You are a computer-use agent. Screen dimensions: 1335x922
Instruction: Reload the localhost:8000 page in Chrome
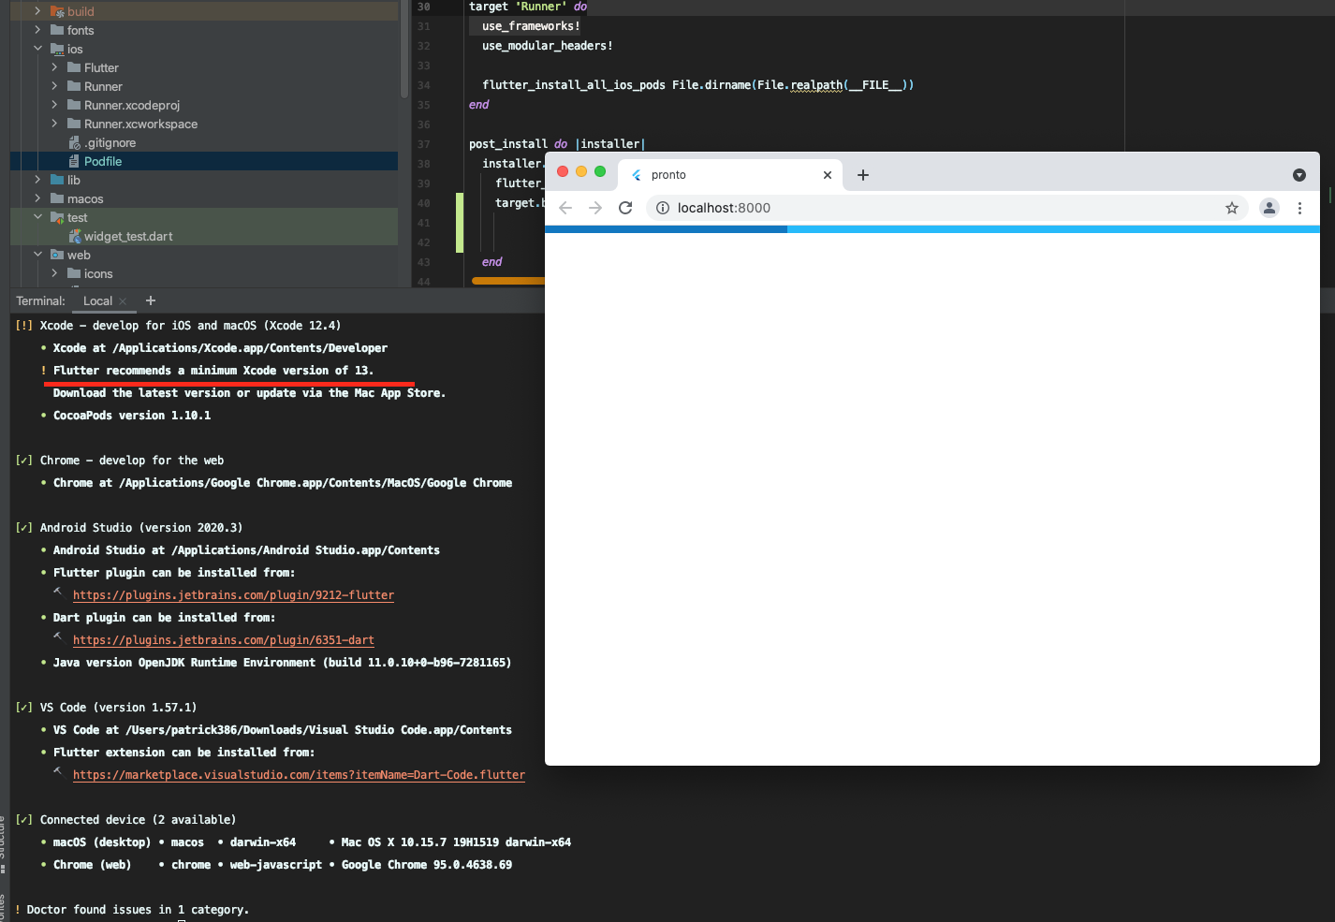(x=625, y=208)
